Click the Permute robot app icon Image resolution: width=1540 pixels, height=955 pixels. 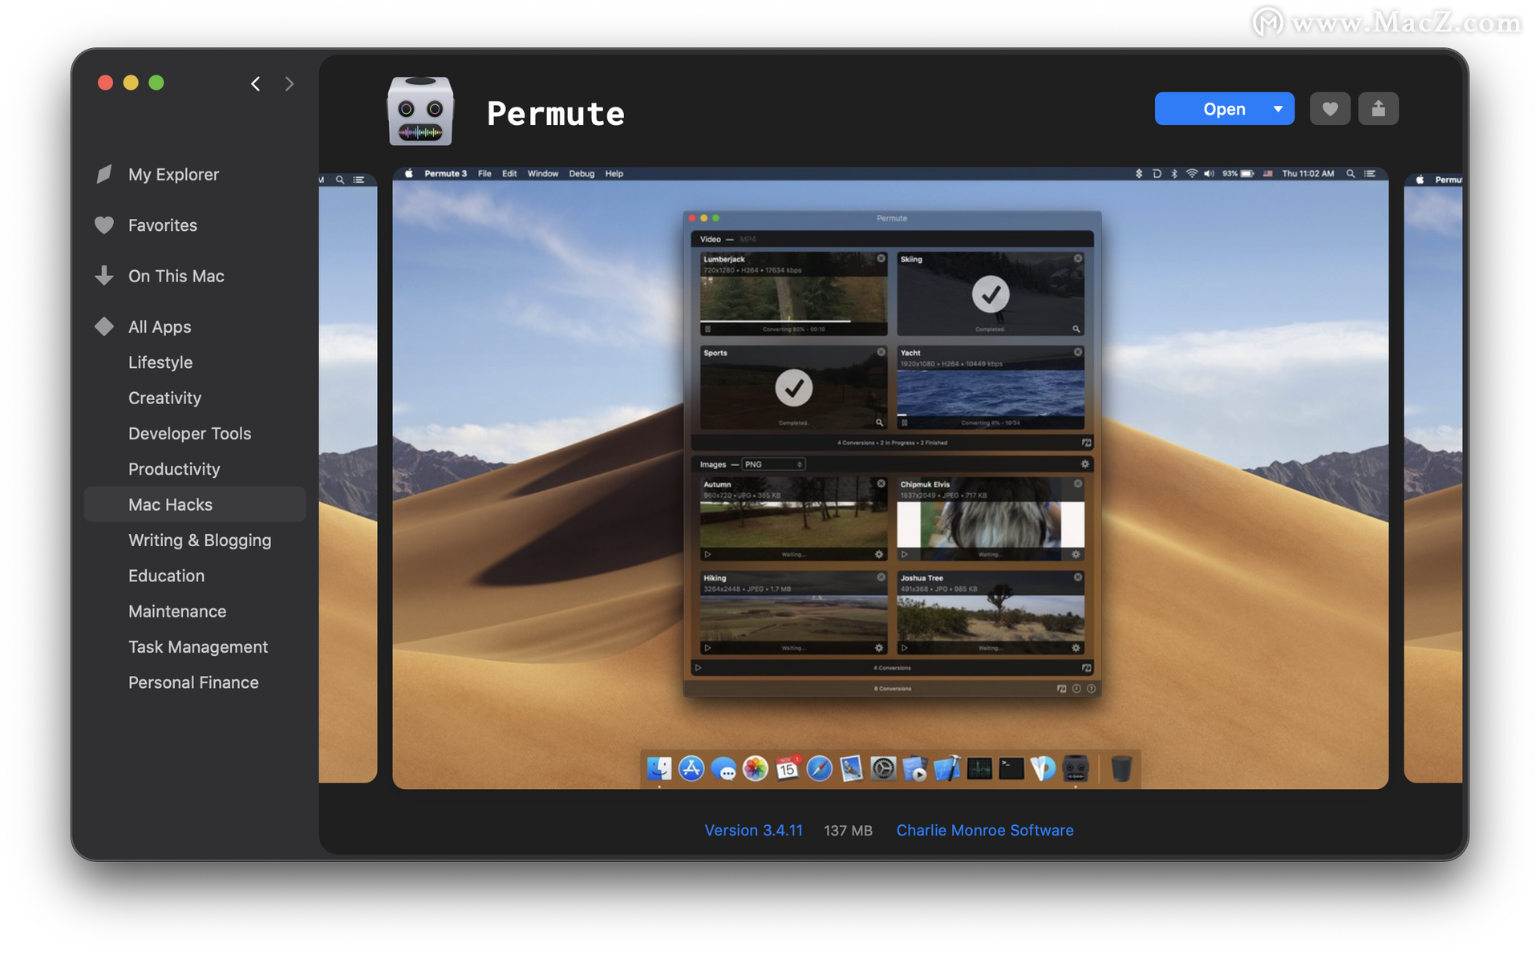(420, 111)
